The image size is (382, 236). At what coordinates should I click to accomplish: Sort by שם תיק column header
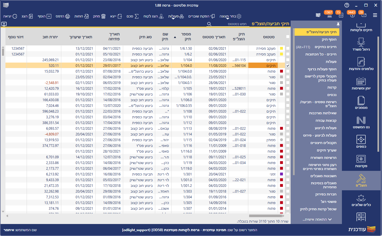coord(163,37)
